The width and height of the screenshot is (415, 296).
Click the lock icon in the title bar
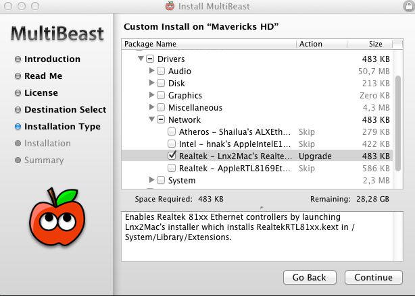pos(409,6)
